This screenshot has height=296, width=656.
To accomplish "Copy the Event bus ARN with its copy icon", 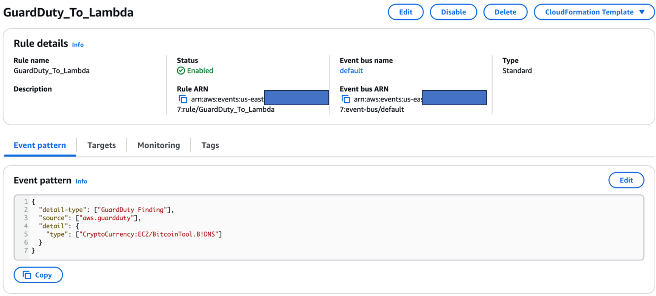I will (x=346, y=99).
